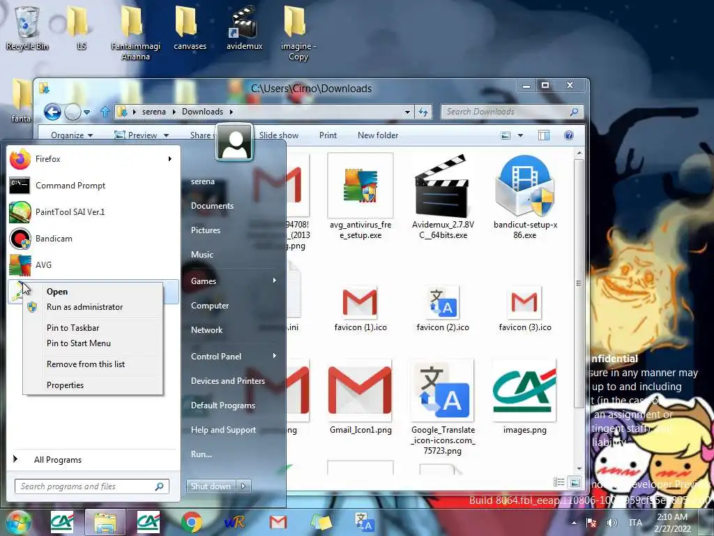The image size is (714, 536).
Task: Open Google Translate taskbar icon
Action: 364,522
